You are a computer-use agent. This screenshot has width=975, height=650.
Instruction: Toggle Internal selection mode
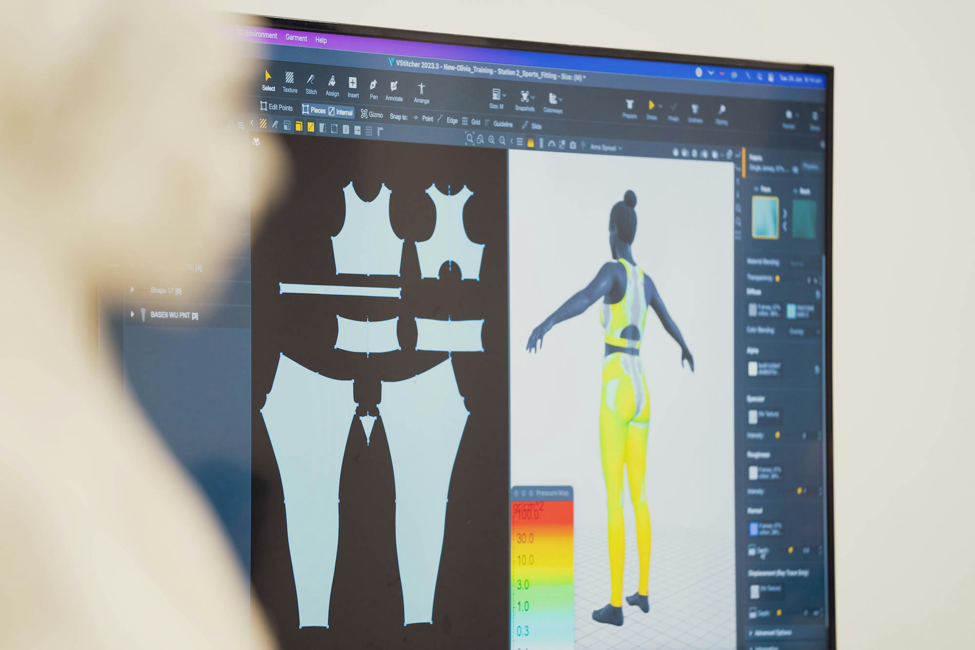(x=341, y=112)
